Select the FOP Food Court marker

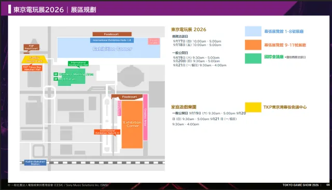(x=31, y=47)
